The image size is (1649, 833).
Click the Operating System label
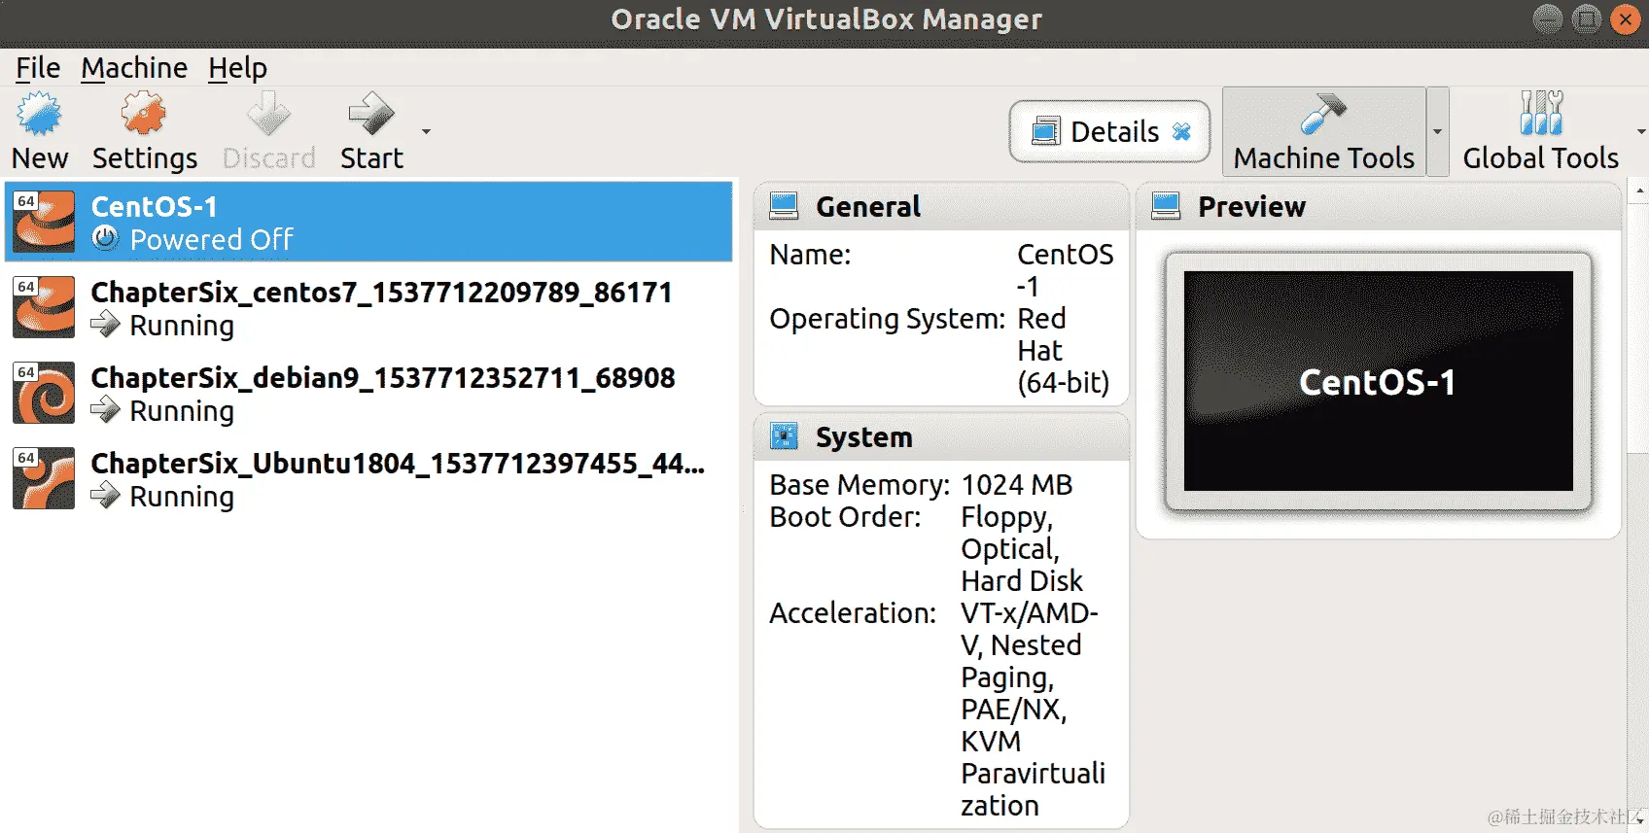point(887,319)
